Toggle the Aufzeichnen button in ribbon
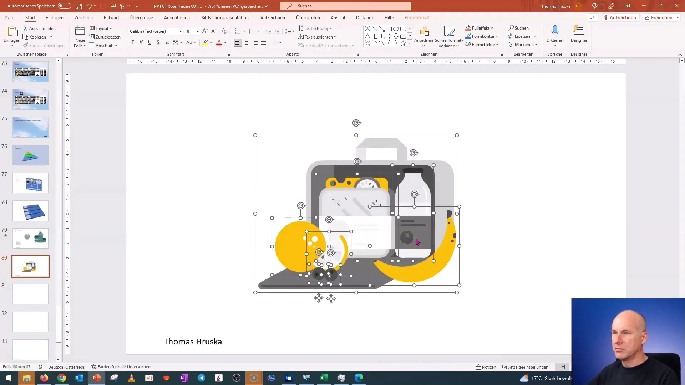685x385 pixels. 619,17
